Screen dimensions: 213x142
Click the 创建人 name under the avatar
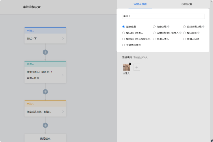(126, 73)
